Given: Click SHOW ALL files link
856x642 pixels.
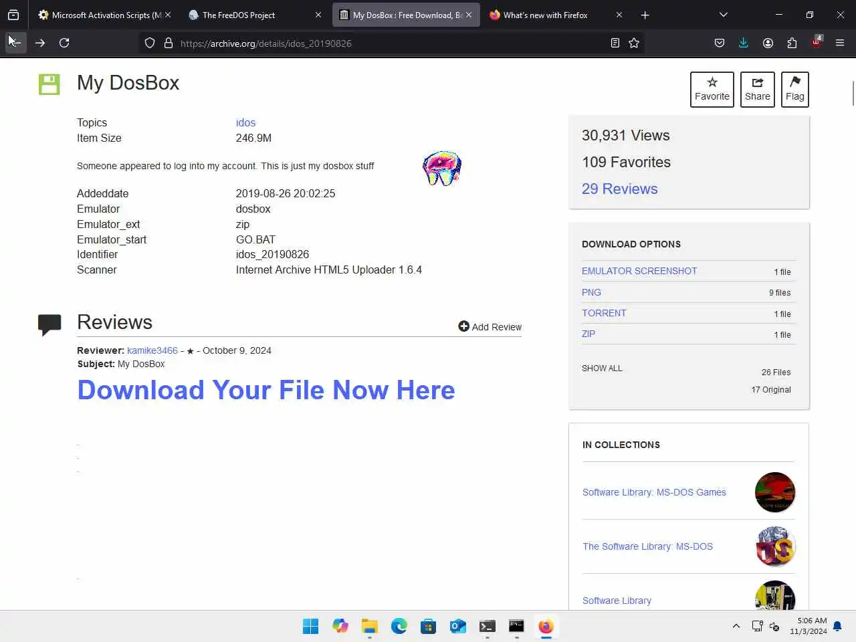Looking at the screenshot, I should pos(602,368).
